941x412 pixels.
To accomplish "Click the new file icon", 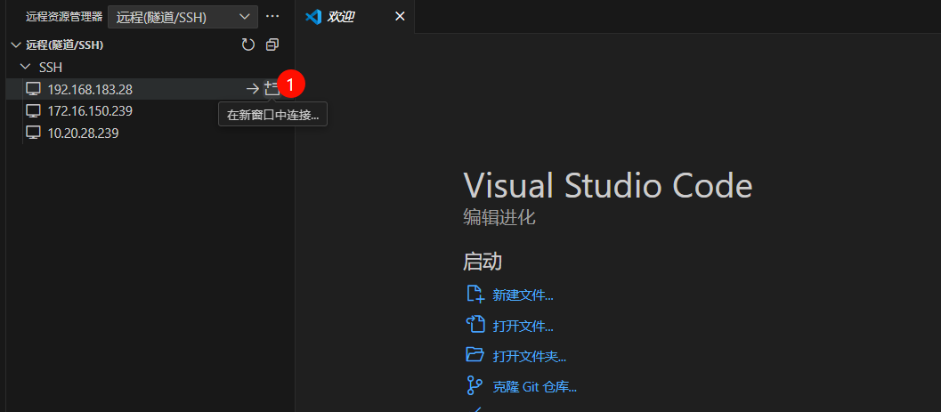I will pyautogui.click(x=475, y=294).
